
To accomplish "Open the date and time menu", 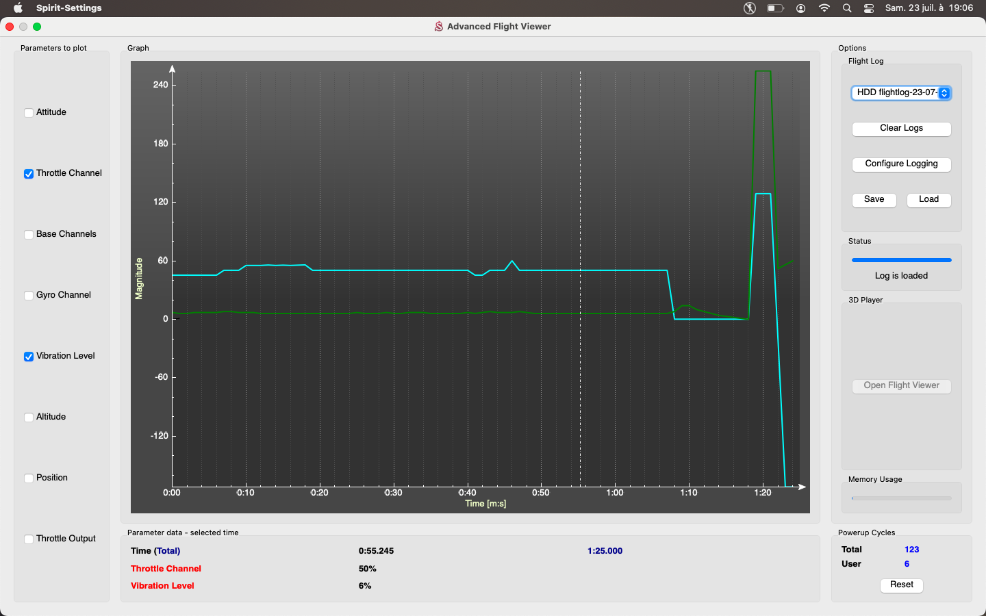I will [x=928, y=8].
